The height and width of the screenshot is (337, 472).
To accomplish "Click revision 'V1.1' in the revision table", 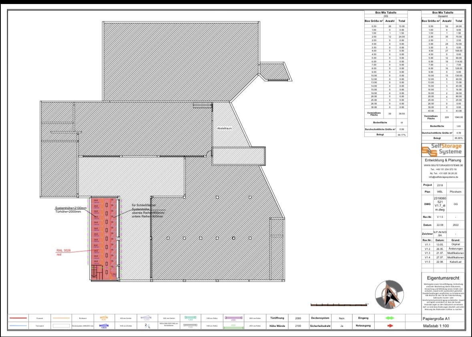I will [428, 244].
